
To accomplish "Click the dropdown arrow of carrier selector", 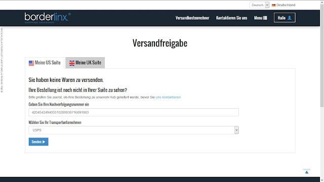I will pyautogui.click(x=236, y=130).
